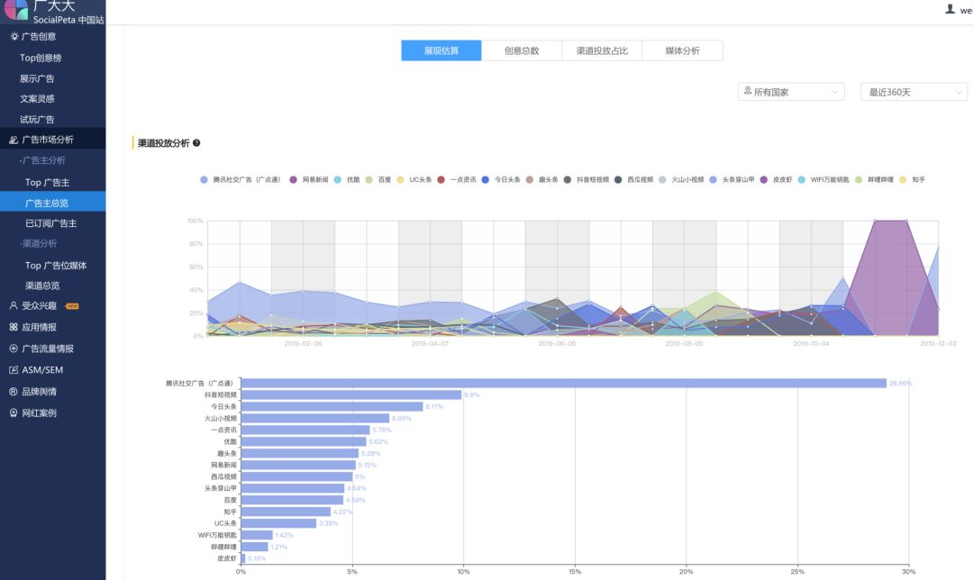Toggle the 头条穿山甲 legend entry
Screen dimensions: 973x580
pos(732,180)
